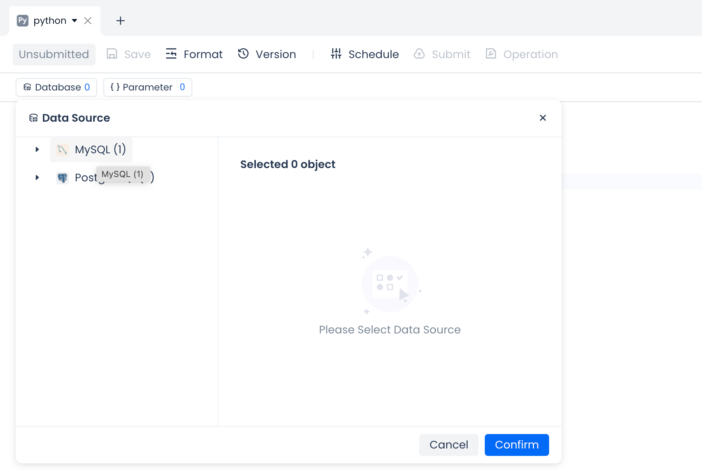Screen dimensions: 702x475
Task: Click the Operation icon
Action: [x=491, y=54]
